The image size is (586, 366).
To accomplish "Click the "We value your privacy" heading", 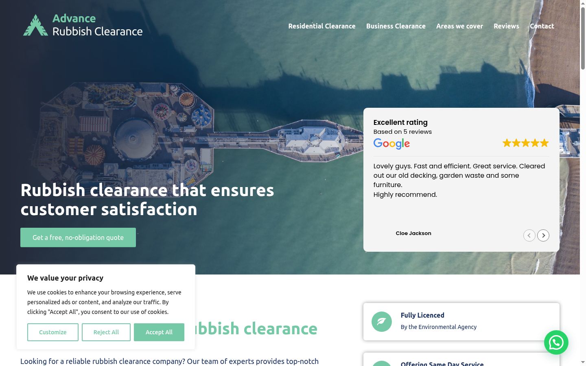I will [65, 278].
